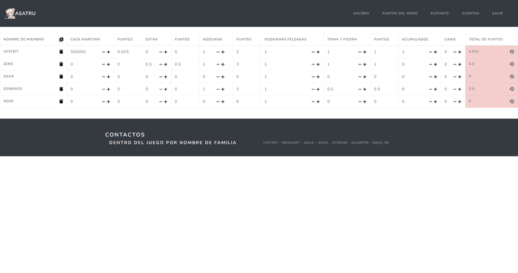Increase Canje value for NEKO
Screen dimensions: 518x273
(460, 101)
